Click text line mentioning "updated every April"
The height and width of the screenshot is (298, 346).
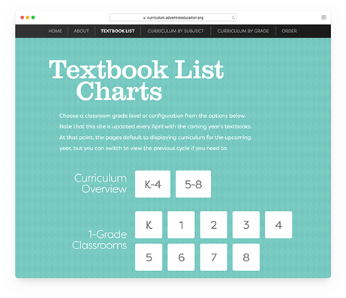tap(155, 127)
